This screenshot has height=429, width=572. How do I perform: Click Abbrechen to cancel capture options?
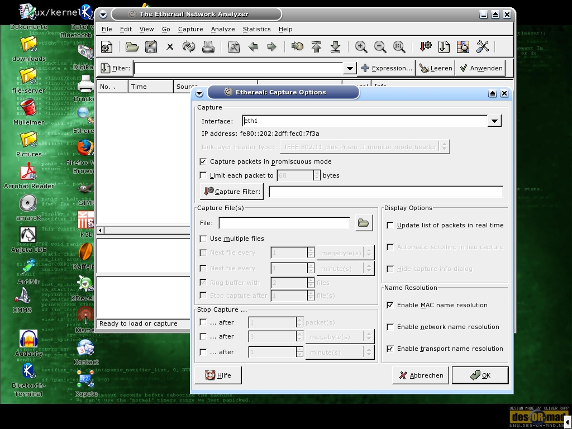coord(421,375)
